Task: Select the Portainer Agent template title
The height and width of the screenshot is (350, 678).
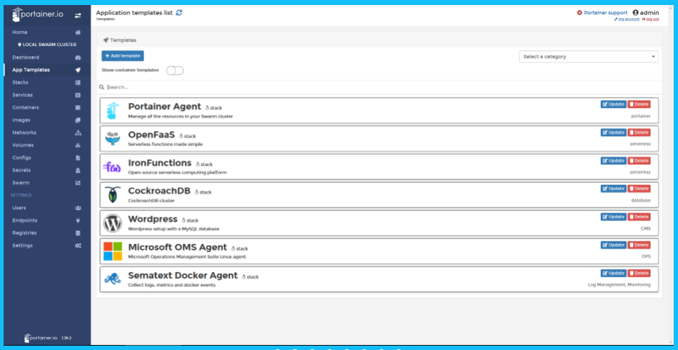Action: click(164, 107)
